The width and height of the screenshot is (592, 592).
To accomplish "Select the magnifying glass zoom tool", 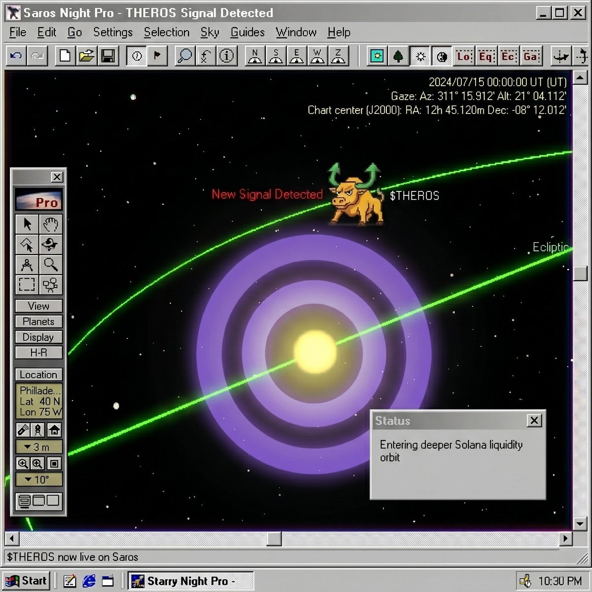I will (50, 264).
